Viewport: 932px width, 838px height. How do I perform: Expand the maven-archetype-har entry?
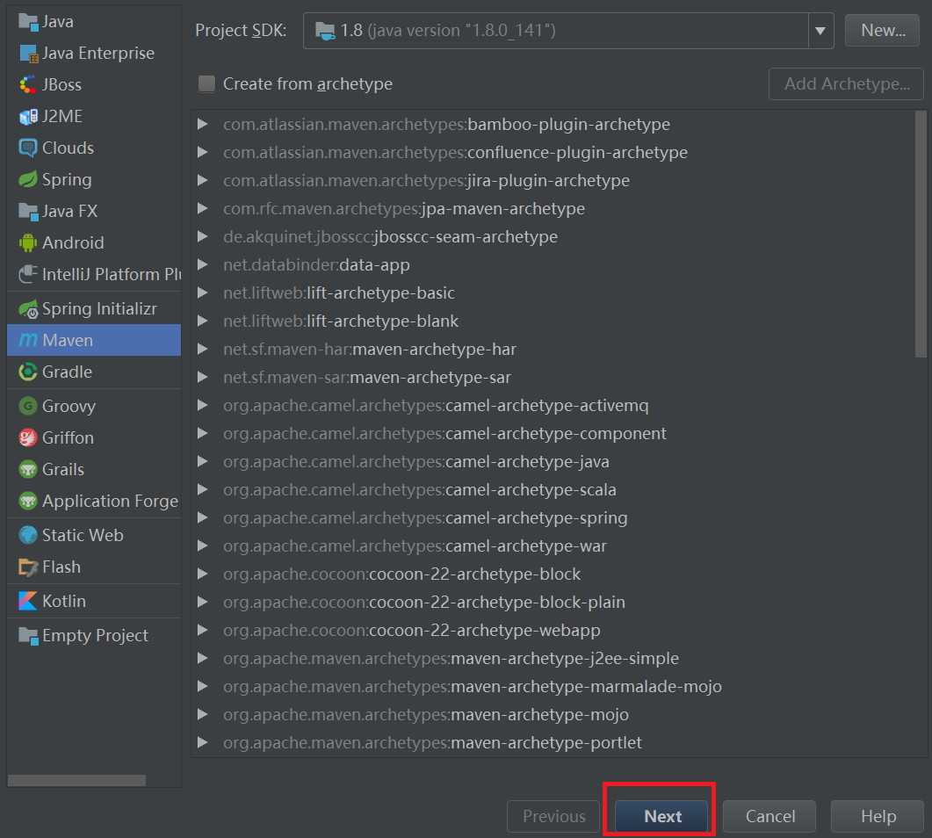coord(203,349)
